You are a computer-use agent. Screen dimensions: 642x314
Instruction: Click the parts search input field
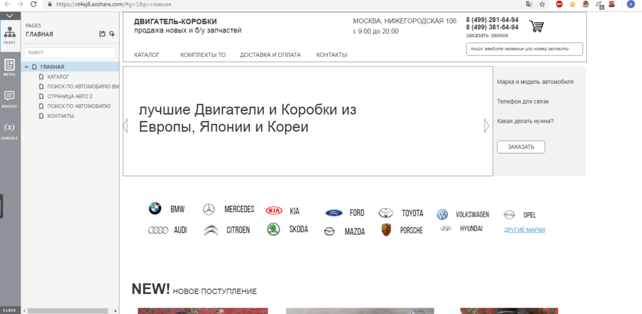pos(524,49)
